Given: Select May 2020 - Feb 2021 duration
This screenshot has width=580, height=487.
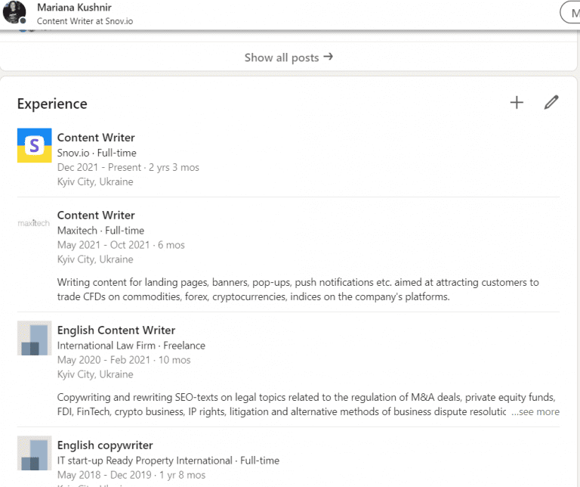Looking at the screenshot, I should [x=124, y=360].
